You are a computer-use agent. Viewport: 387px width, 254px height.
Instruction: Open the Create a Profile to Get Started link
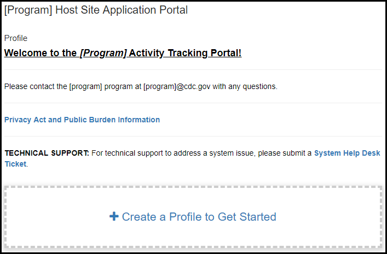(199, 217)
